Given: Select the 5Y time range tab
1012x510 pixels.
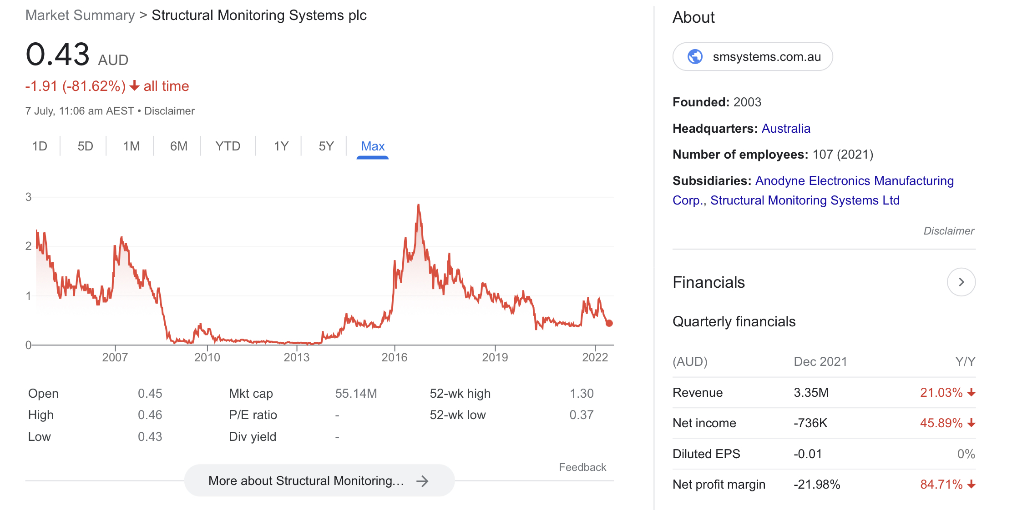Looking at the screenshot, I should point(326,146).
